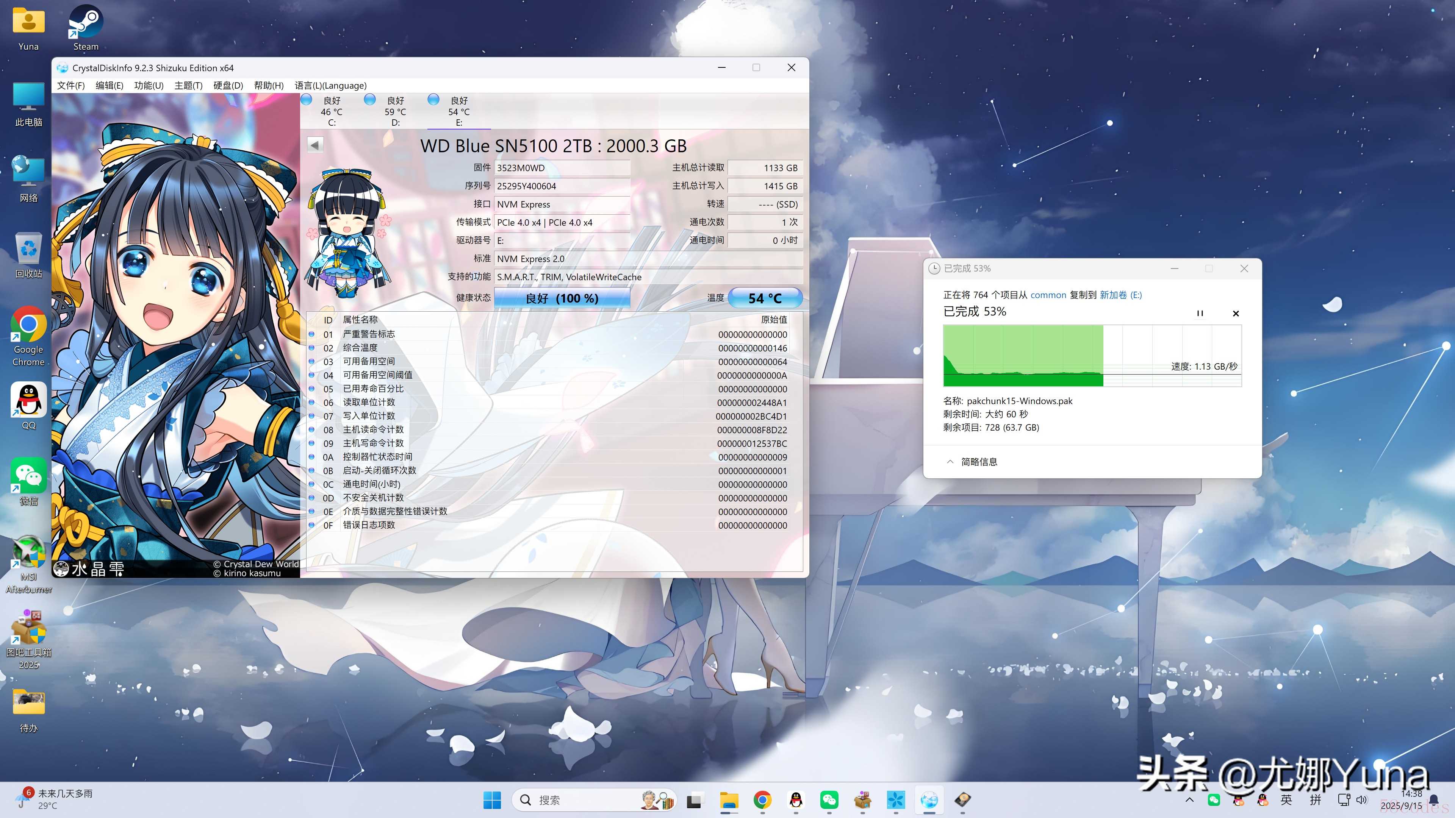1455x818 pixels.
Task: Click the 新加卷 (E:) destination link
Action: tap(1121, 295)
